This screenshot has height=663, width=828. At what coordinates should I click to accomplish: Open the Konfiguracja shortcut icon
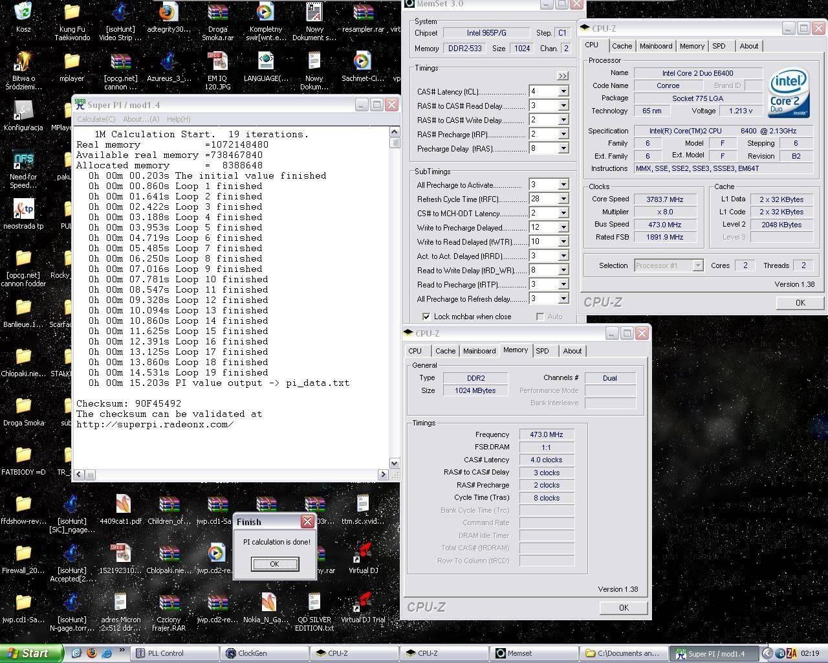pyautogui.click(x=23, y=110)
